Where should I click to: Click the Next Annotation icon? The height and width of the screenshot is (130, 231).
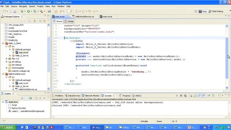pyautogui.click(x=77, y=11)
